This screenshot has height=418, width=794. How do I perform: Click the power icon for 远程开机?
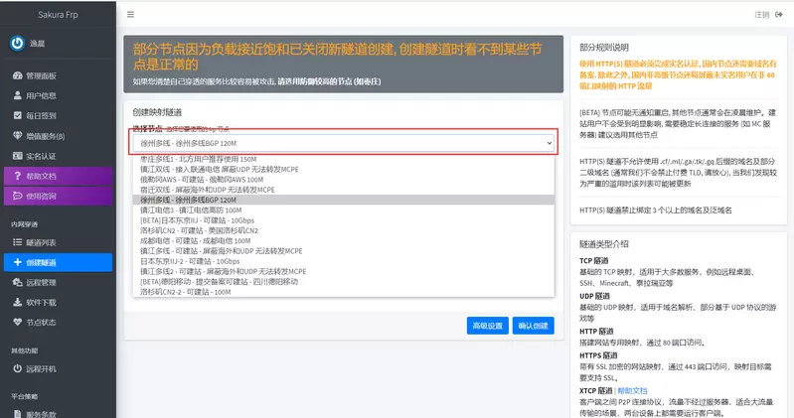click(18, 368)
